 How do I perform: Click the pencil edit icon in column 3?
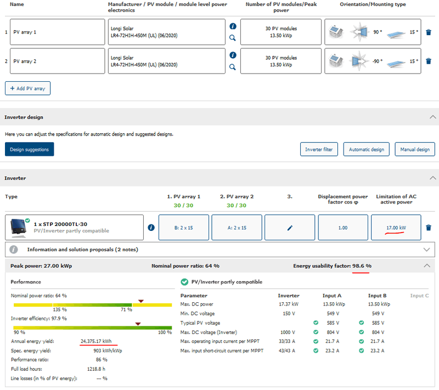290,227
